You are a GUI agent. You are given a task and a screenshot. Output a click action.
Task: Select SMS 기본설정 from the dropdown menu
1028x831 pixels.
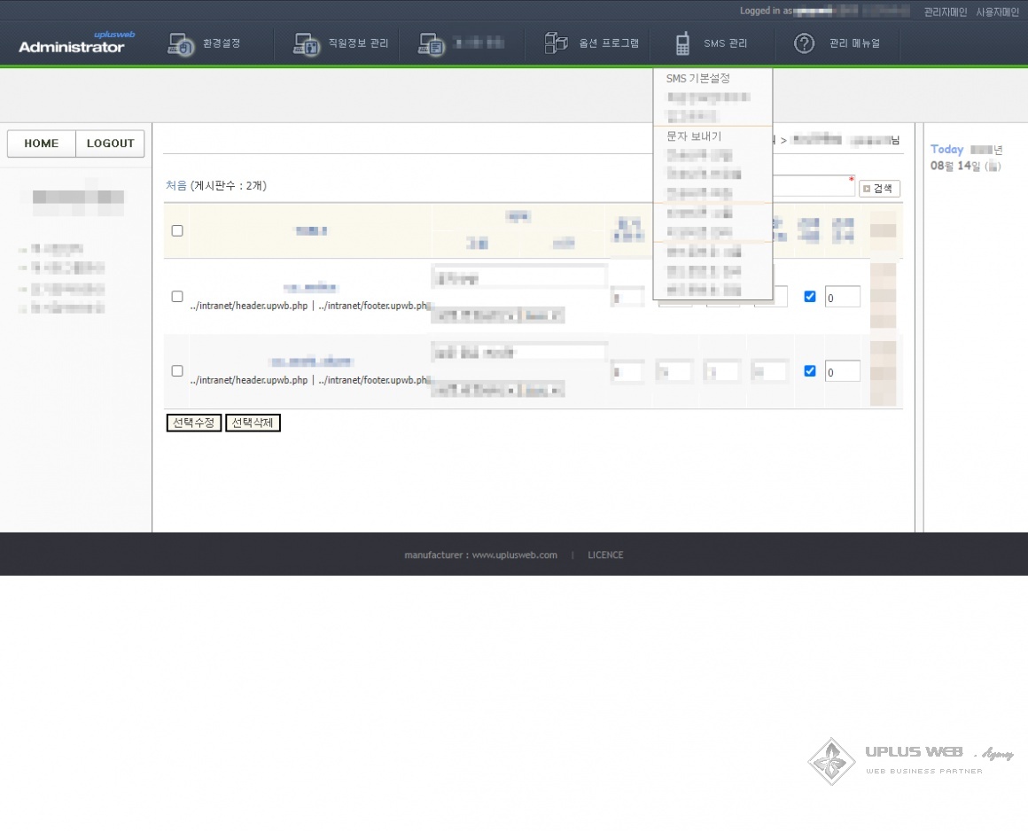point(697,78)
